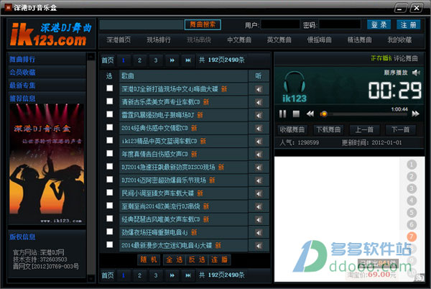Stop the current song

coord(296,114)
